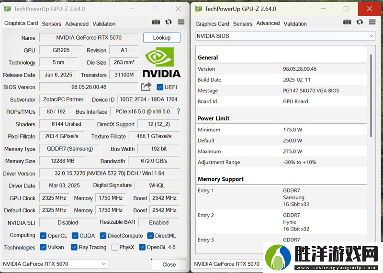Click the BIOS Version field 98.05.28.00.46
Screen dimensions: 383x273
89,87
